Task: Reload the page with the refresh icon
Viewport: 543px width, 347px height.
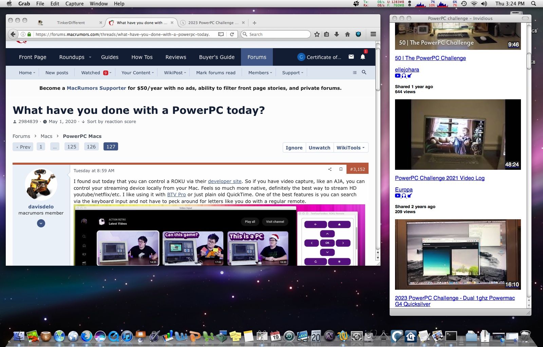Action: (x=232, y=34)
